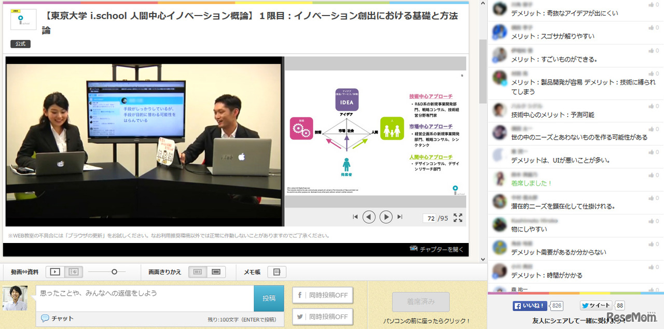The image size is (664, 329).
Task: Like the comment 'メリット：すごいものができる。'
Action: (653, 50)
